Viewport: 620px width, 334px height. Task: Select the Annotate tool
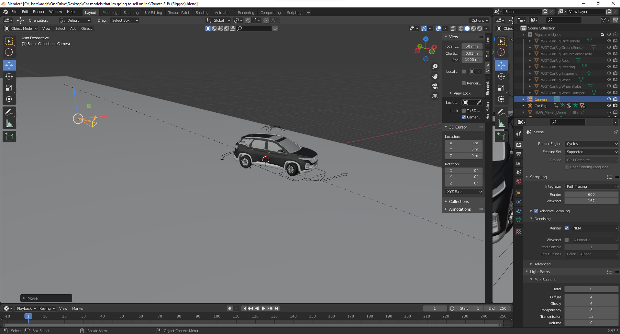[x=9, y=112]
